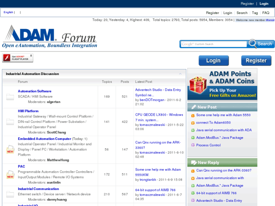Click the Topics count 169 cell

tap(107, 97)
